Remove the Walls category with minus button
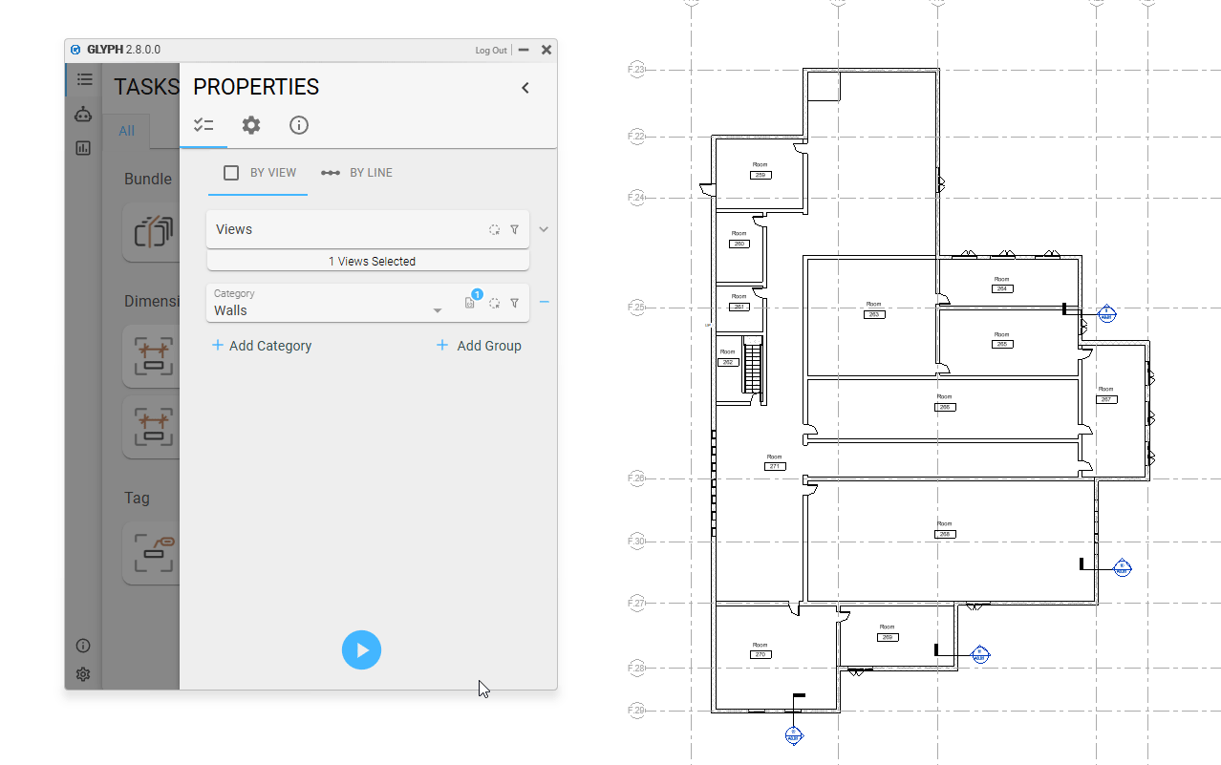The width and height of the screenshot is (1221, 765). (x=544, y=302)
